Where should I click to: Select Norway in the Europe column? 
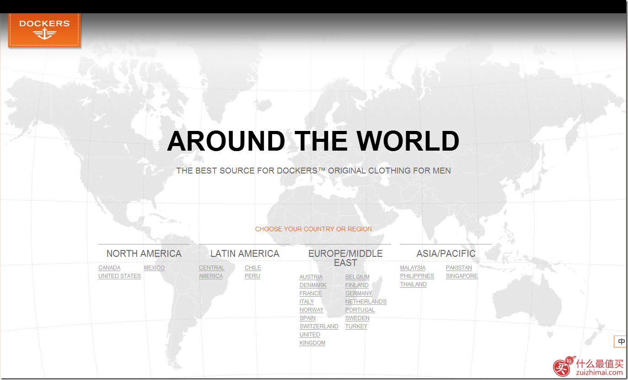coord(311,310)
